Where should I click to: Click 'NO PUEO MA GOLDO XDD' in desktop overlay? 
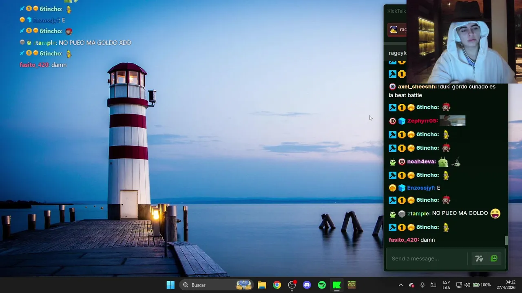[x=95, y=43]
